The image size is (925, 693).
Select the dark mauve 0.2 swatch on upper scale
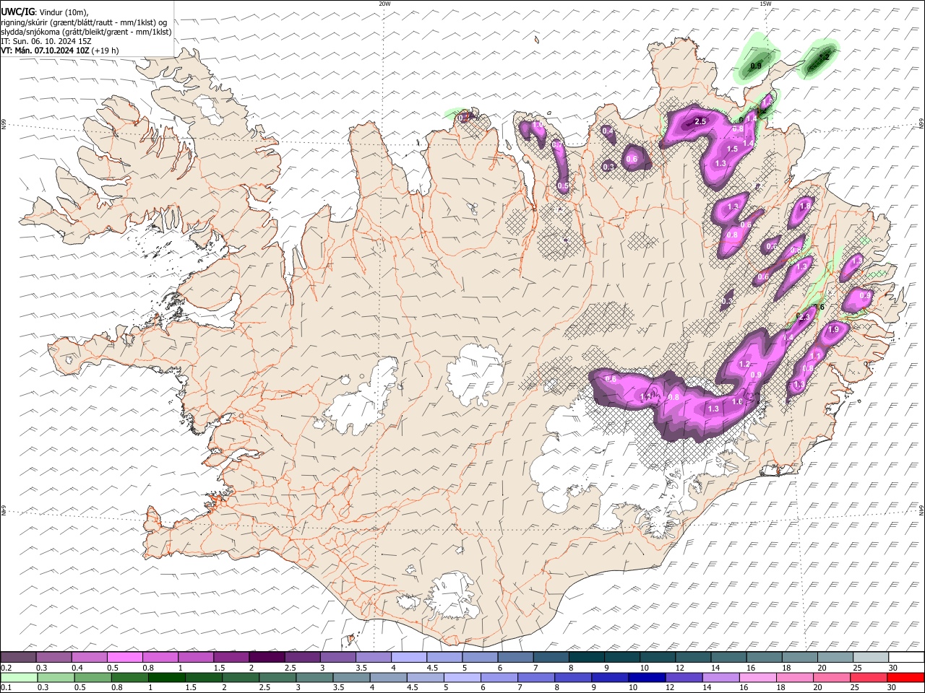18,657
